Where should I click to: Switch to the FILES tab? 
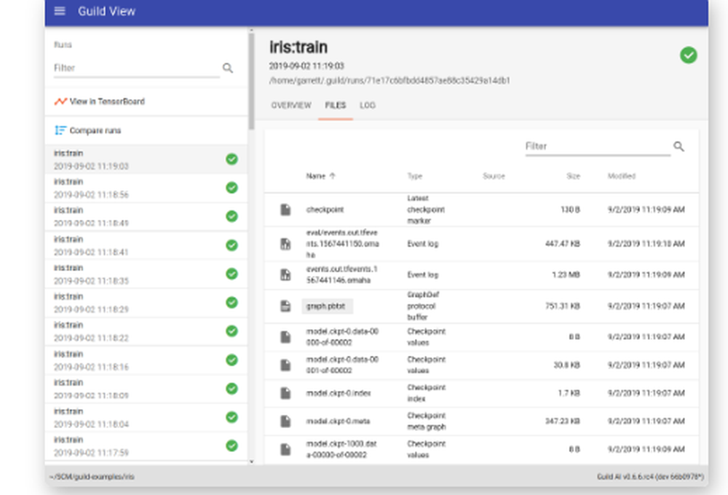(x=335, y=106)
